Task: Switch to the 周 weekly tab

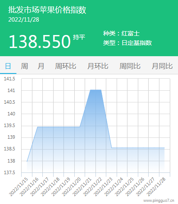Action: [25, 66]
